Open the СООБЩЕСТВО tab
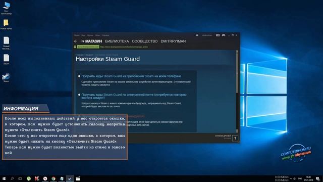323x182 pixels. (x=145, y=41)
